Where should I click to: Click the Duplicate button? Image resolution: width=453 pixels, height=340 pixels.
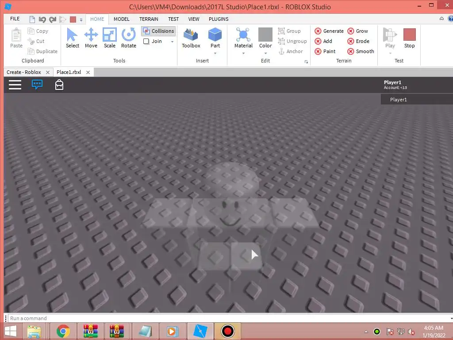pyautogui.click(x=42, y=51)
